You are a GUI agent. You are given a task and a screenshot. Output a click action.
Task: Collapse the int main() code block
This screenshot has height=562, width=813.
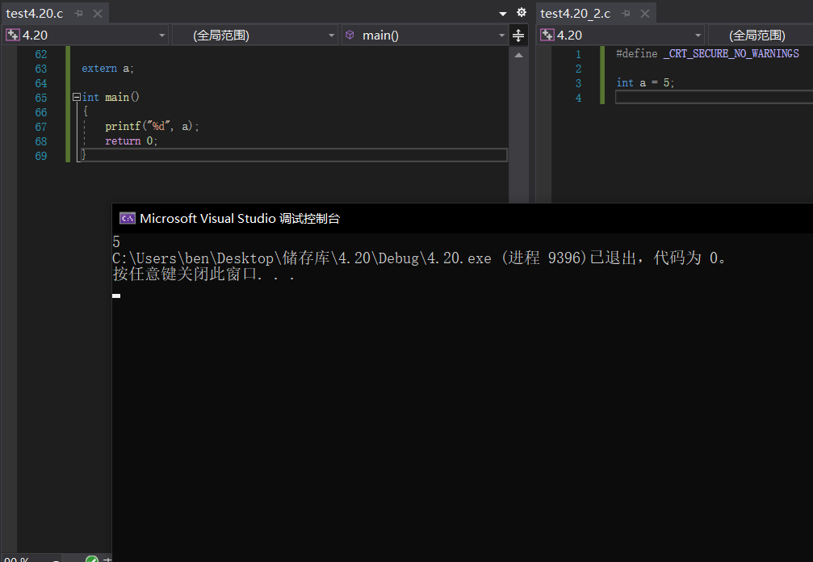click(76, 97)
